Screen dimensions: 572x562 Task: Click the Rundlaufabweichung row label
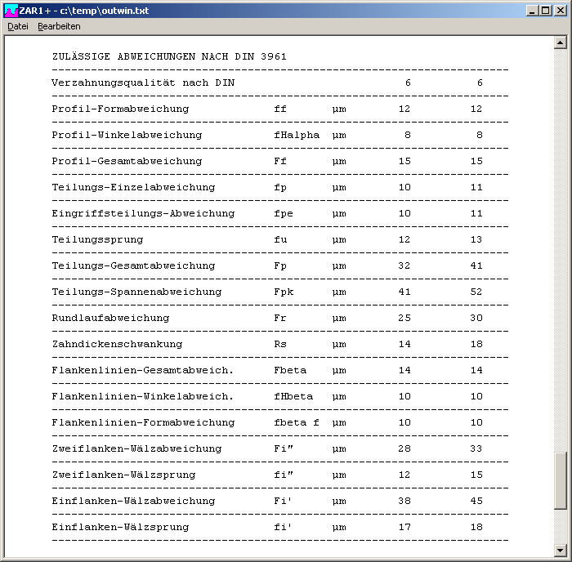[x=110, y=318]
